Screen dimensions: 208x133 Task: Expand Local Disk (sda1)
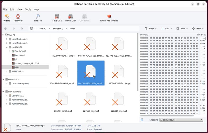(7, 39)
